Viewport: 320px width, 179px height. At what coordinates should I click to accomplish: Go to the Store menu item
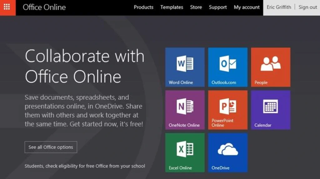coord(196,7)
